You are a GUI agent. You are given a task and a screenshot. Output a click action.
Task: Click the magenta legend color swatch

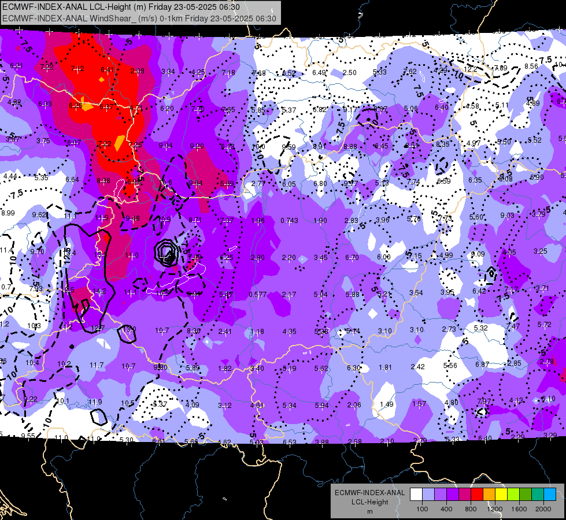(x=465, y=495)
